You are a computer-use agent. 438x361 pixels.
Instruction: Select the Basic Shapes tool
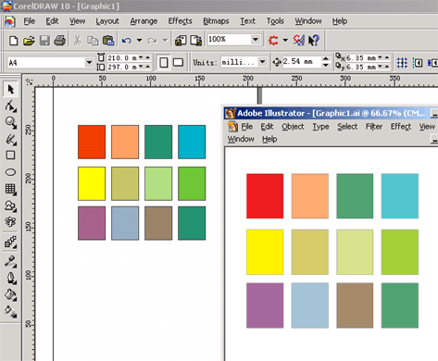pos(10,205)
